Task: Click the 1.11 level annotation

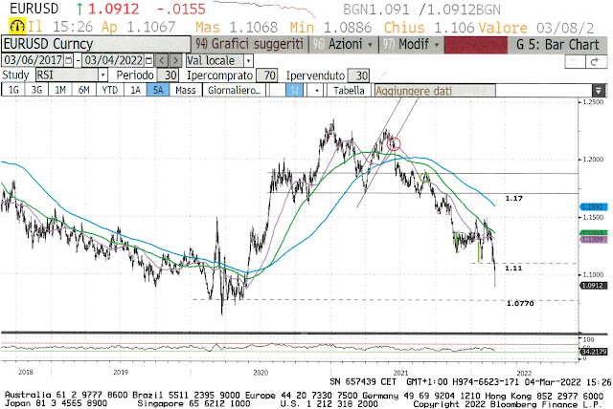Action: [x=513, y=269]
